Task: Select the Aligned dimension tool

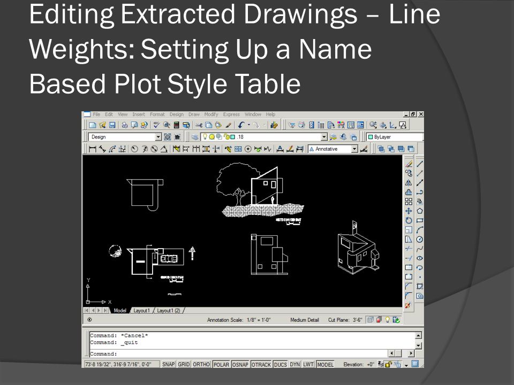Action: coord(103,149)
